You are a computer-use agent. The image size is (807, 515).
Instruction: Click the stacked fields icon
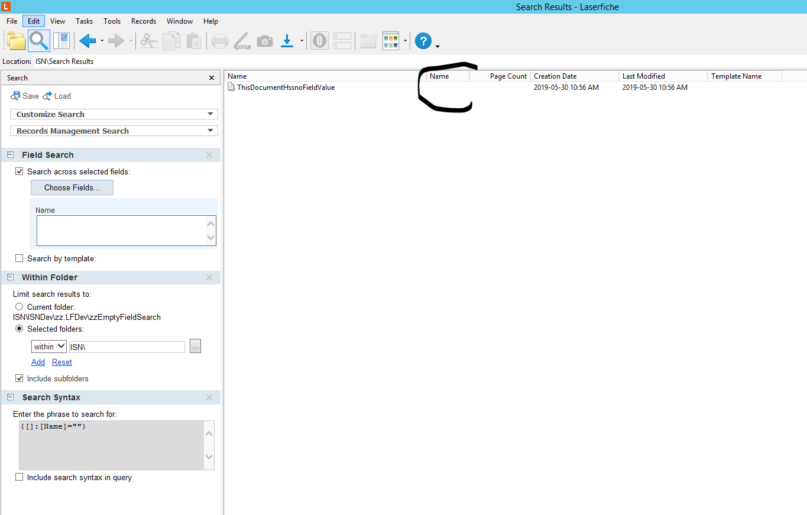tap(342, 41)
